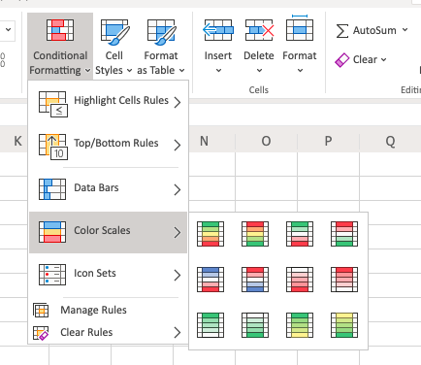The height and width of the screenshot is (365, 421).
Task: Choose Highlight Cells Rules menu entry
Action: click(x=109, y=104)
